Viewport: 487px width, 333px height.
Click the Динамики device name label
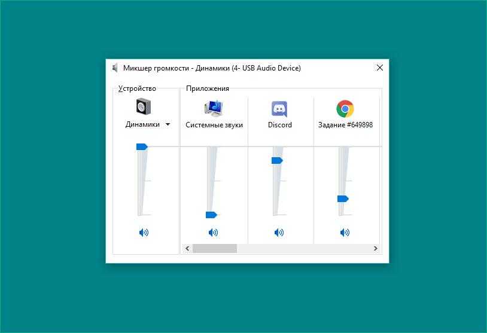pyautogui.click(x=142, y=125)
